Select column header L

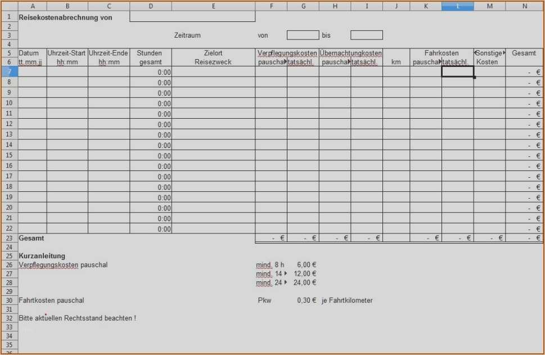pos(457,6)
